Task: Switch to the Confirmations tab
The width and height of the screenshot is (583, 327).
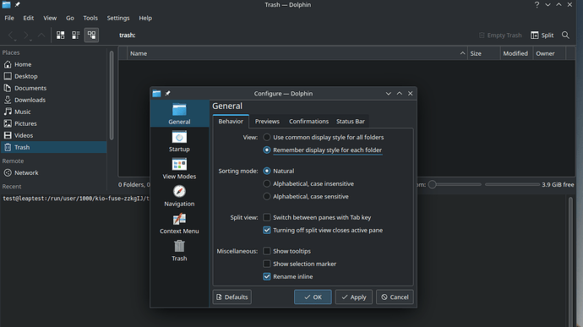Action: (308, 122)
